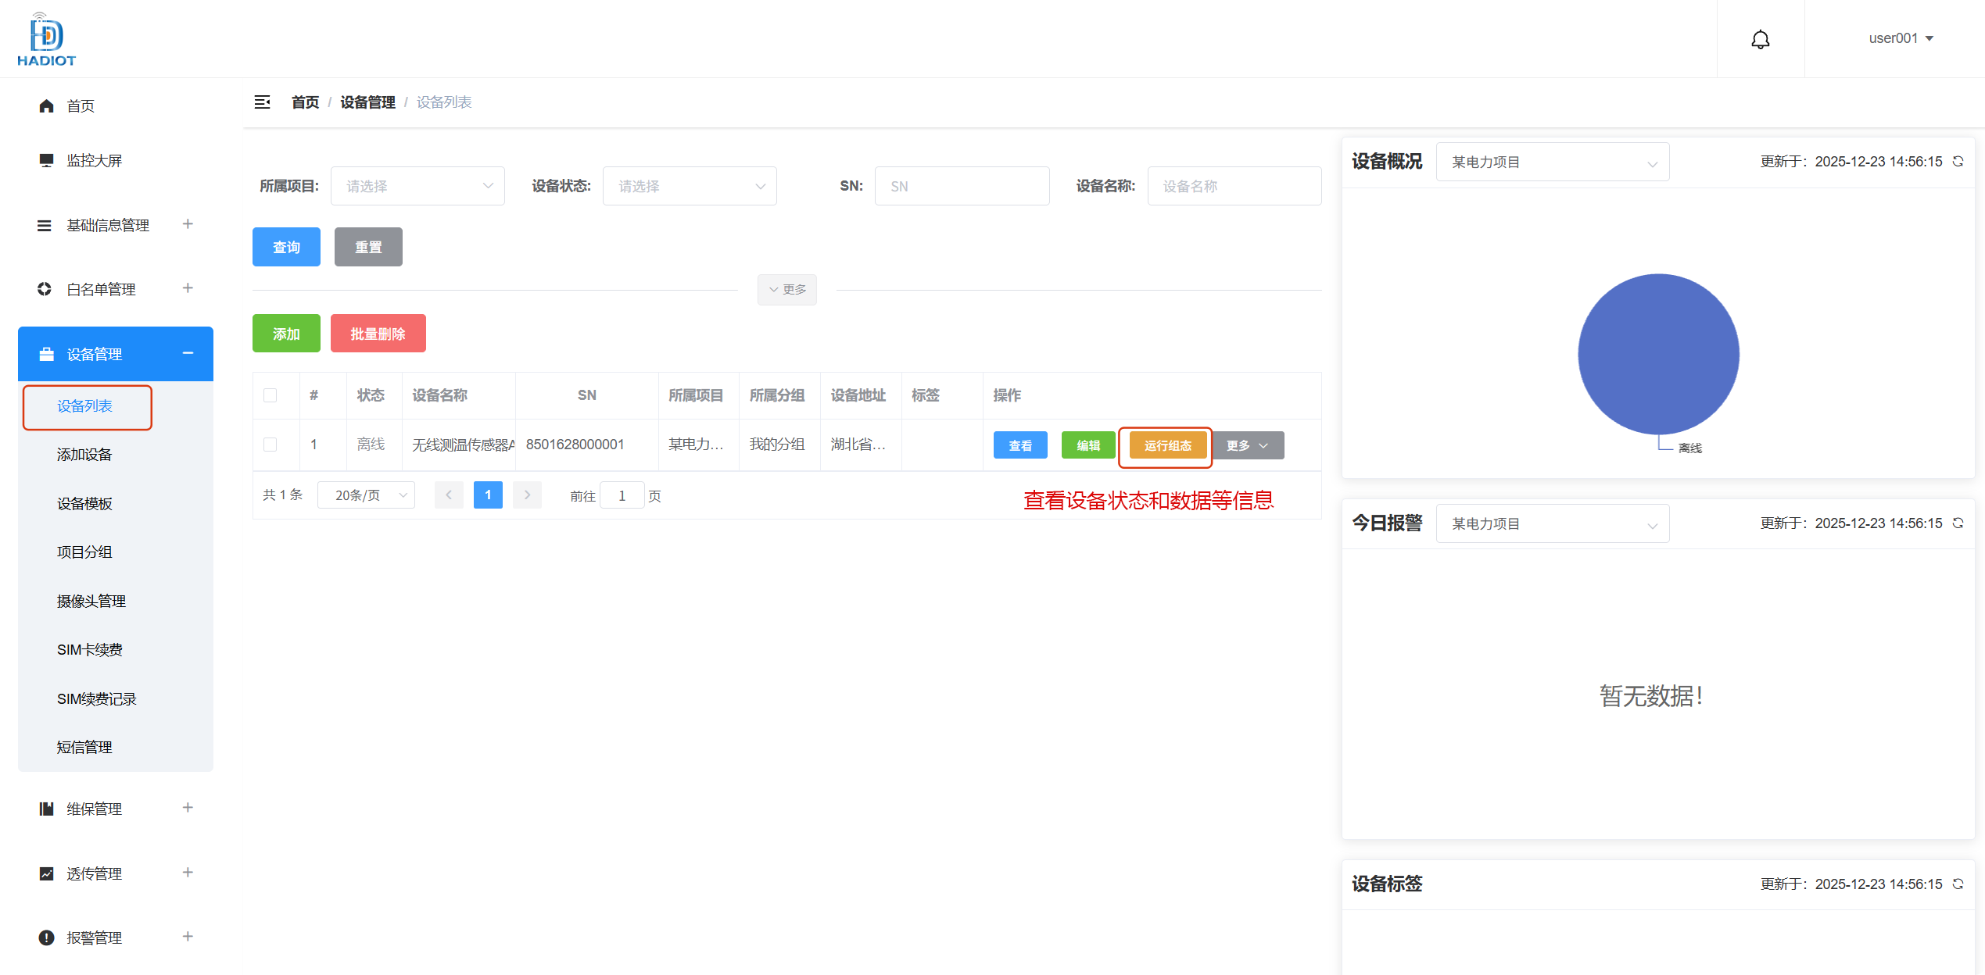Open the notification bell
Image resolution: width=1985 pixels, height=975 pixels.
1760,39
